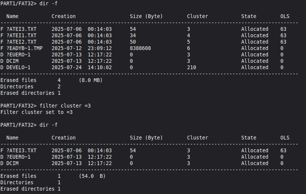Click the time 23:09:12
This screenshot has height=194, width=306.
(100, 48)
